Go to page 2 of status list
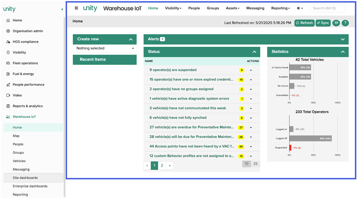The height and width of the screenshot is (198, 364). point(162,166)
